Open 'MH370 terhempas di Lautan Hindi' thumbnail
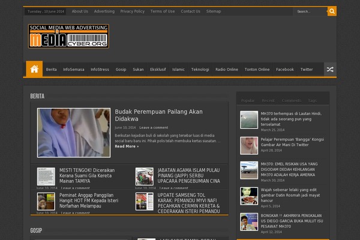This screenshot has height=240, width=360. coord(249,120)
